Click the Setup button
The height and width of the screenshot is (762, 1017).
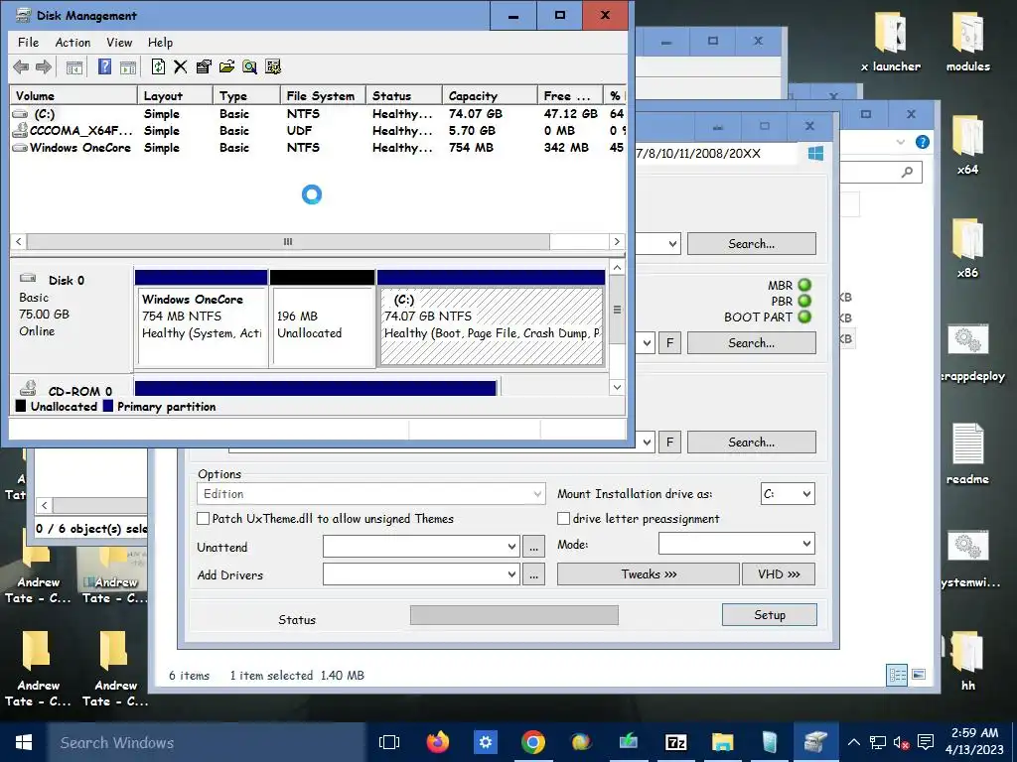[770, 615]
